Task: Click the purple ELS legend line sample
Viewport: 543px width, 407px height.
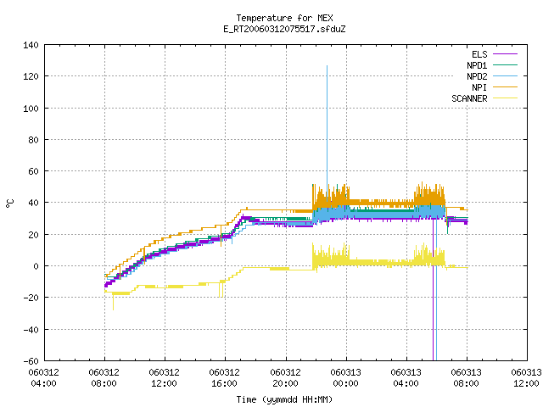Action: pyautogui.click(x=505, y=54)
